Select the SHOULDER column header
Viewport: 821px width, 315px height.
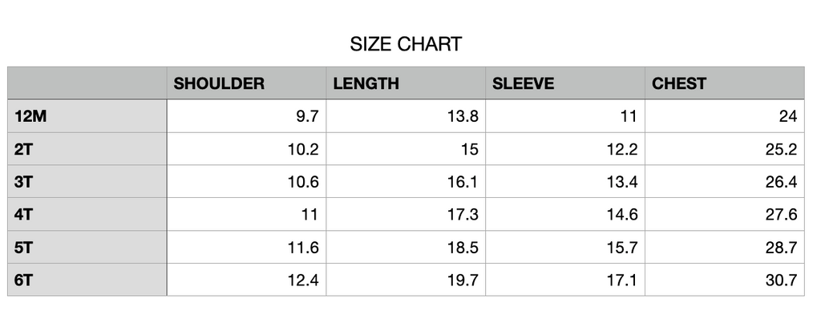(x=246, y=83)
